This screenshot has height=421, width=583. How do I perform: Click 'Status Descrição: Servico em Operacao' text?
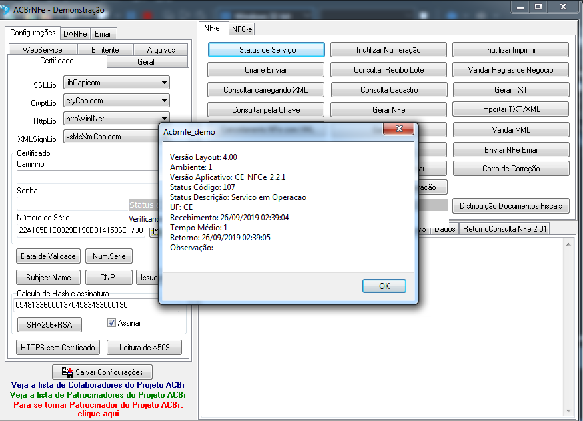point(238,197)
